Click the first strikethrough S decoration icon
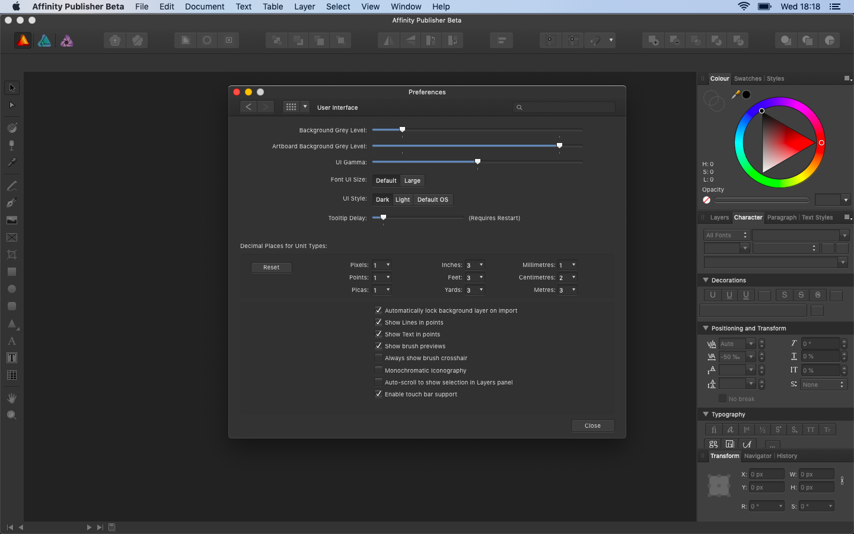 [785, 295]
